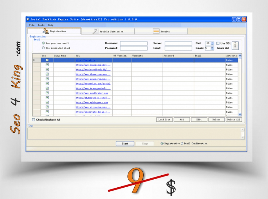
Task: Click the blog table scroll down arrow
Action: pos(240,114)
